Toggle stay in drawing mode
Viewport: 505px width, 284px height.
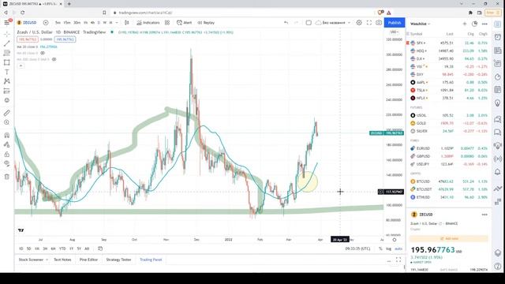pyautogui.click(x=7, y=144)
